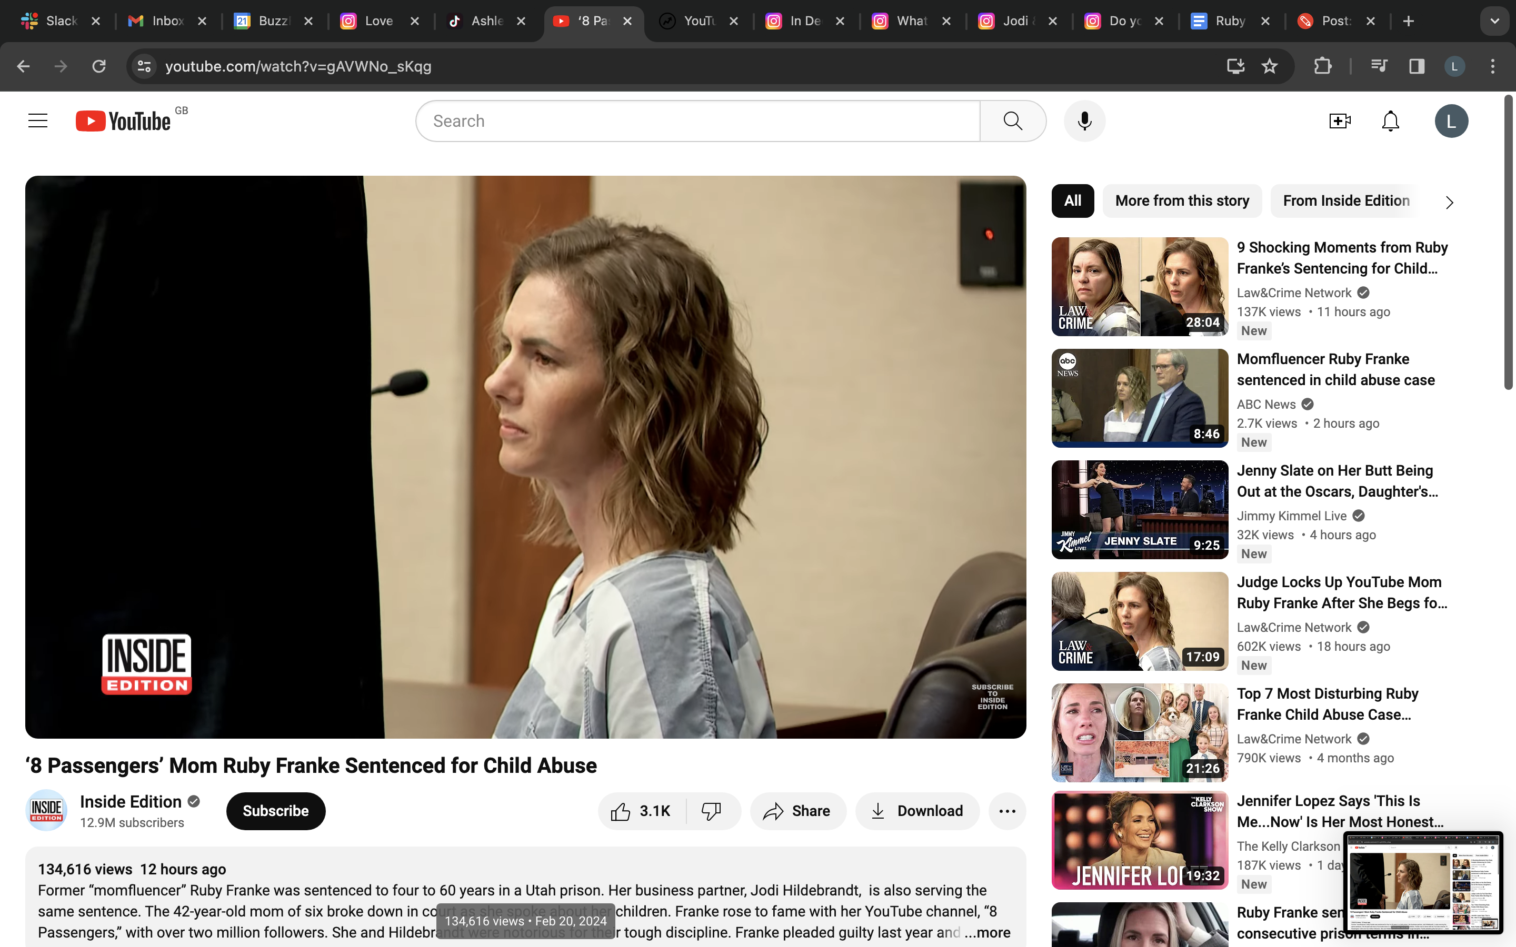Open the Momfluencer ABC News video thumbnail
The width and height of the screenshot is (1516, 947).
[1138, 398]
